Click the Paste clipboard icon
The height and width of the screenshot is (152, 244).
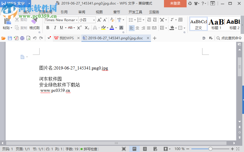pyautogui.click(x=7, y=21)
